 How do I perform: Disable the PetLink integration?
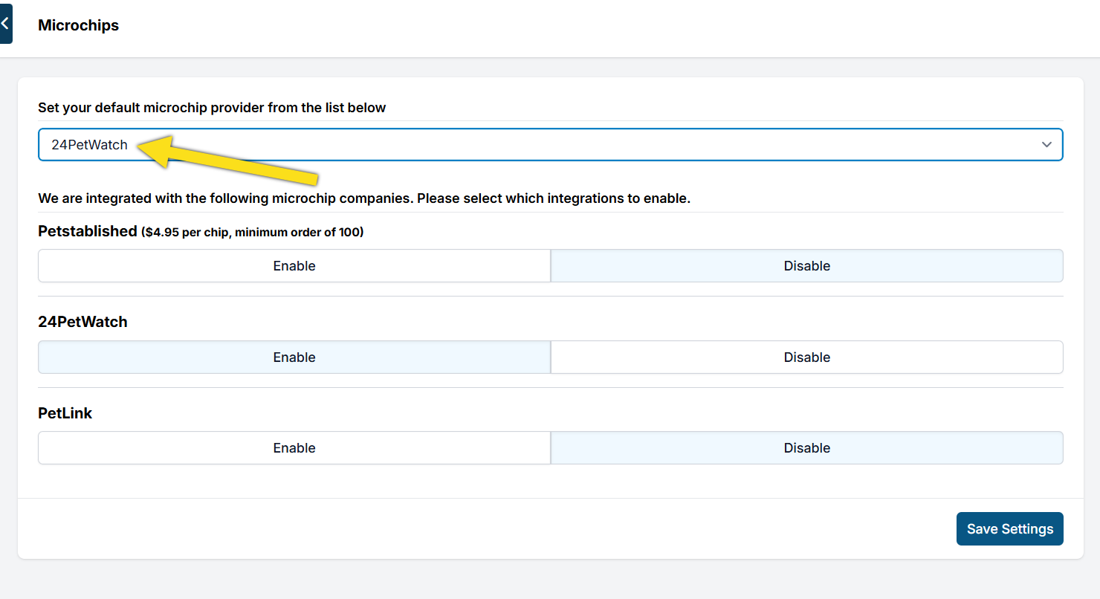(806, 448)
